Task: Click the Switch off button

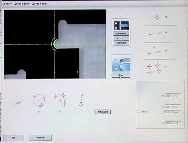Action: click(121, 43)
